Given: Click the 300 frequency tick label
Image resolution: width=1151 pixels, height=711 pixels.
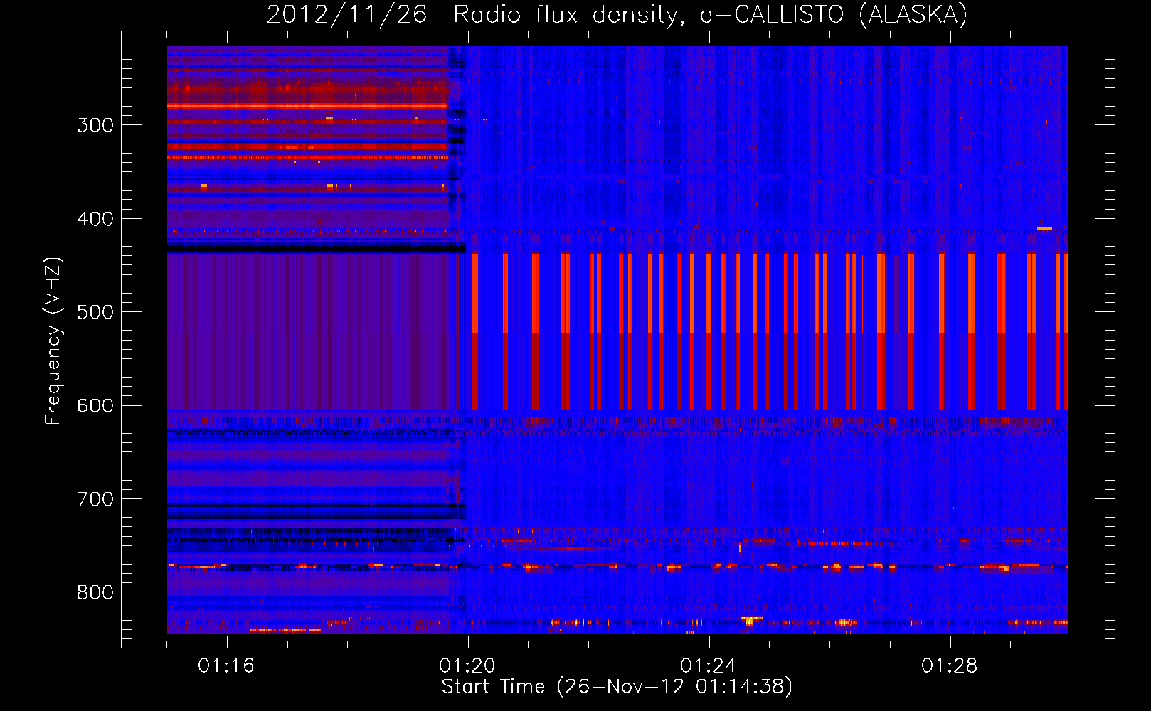Looking at the screenshot, I should pos(95,125).
